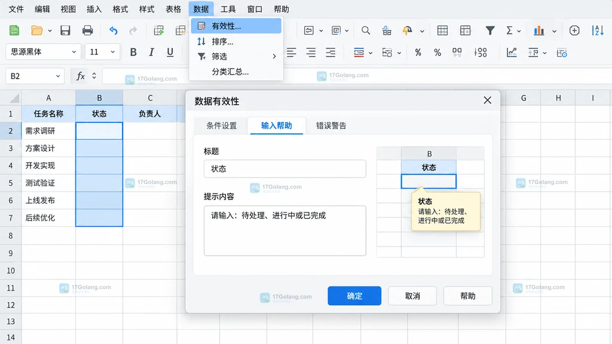Select row 7 header
612x344 pixels.
(x=11, y=217)
